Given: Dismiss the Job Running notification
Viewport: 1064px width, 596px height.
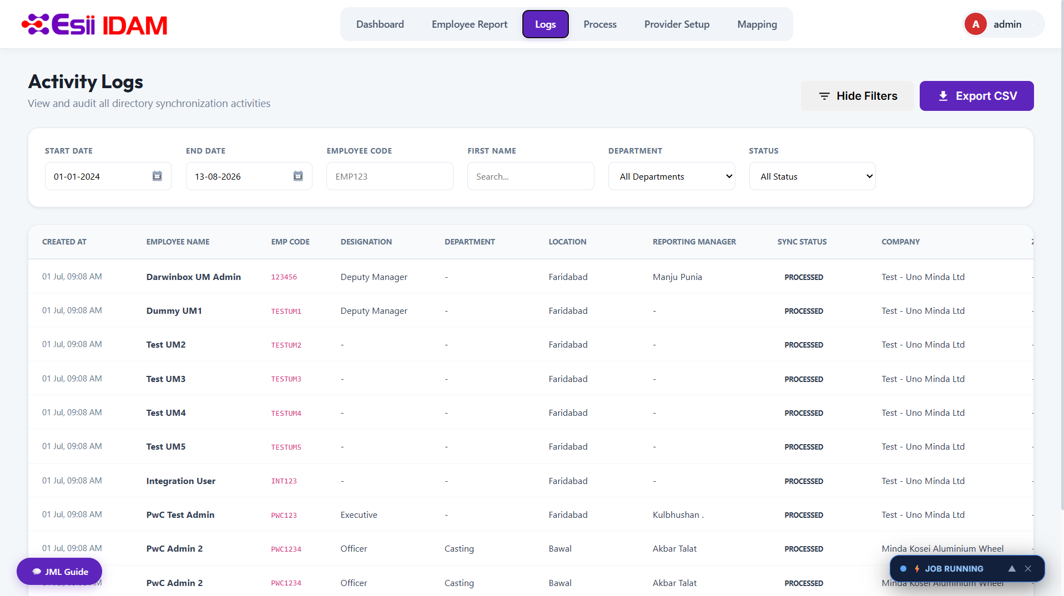Looking at the screenshot, I should pos(1028,569).
